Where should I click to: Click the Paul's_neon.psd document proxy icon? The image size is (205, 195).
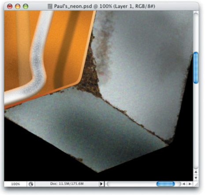(x=50, y=7)
